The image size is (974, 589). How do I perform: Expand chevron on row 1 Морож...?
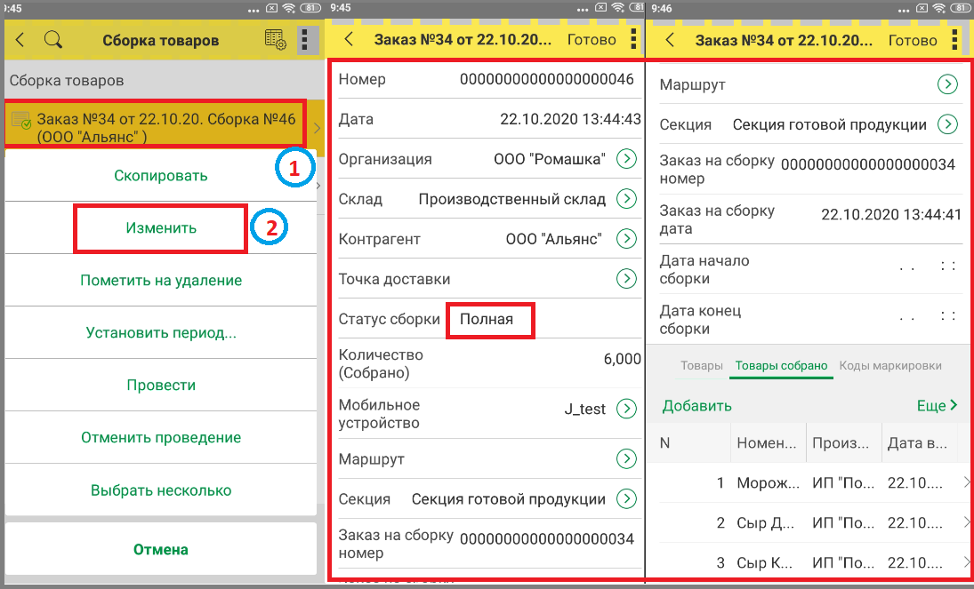click(x=967, y=482)
